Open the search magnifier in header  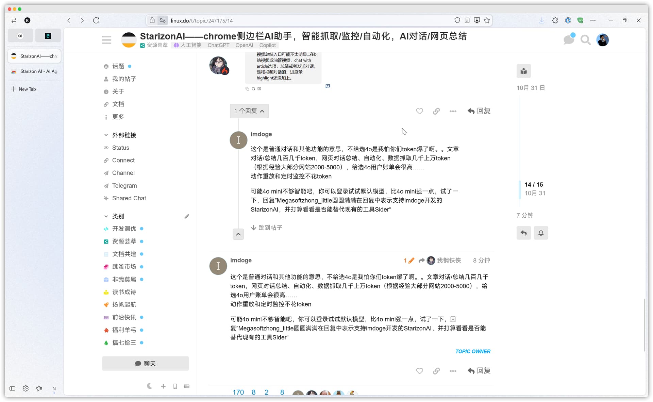click(x=585, y=40)
